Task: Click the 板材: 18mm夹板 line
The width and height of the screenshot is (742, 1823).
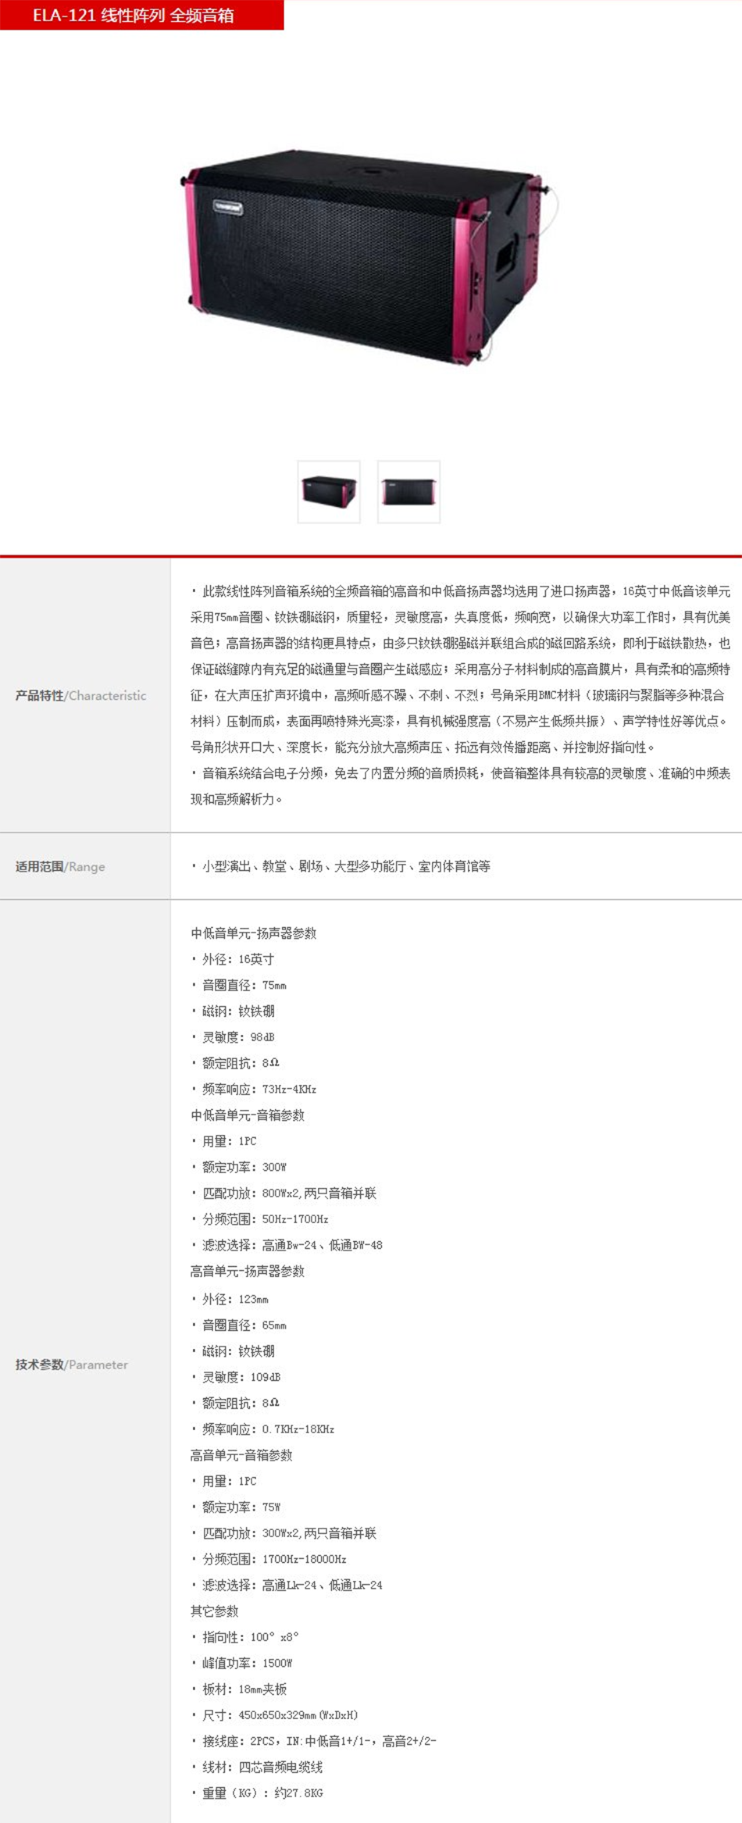Action: click(238, 1689)
